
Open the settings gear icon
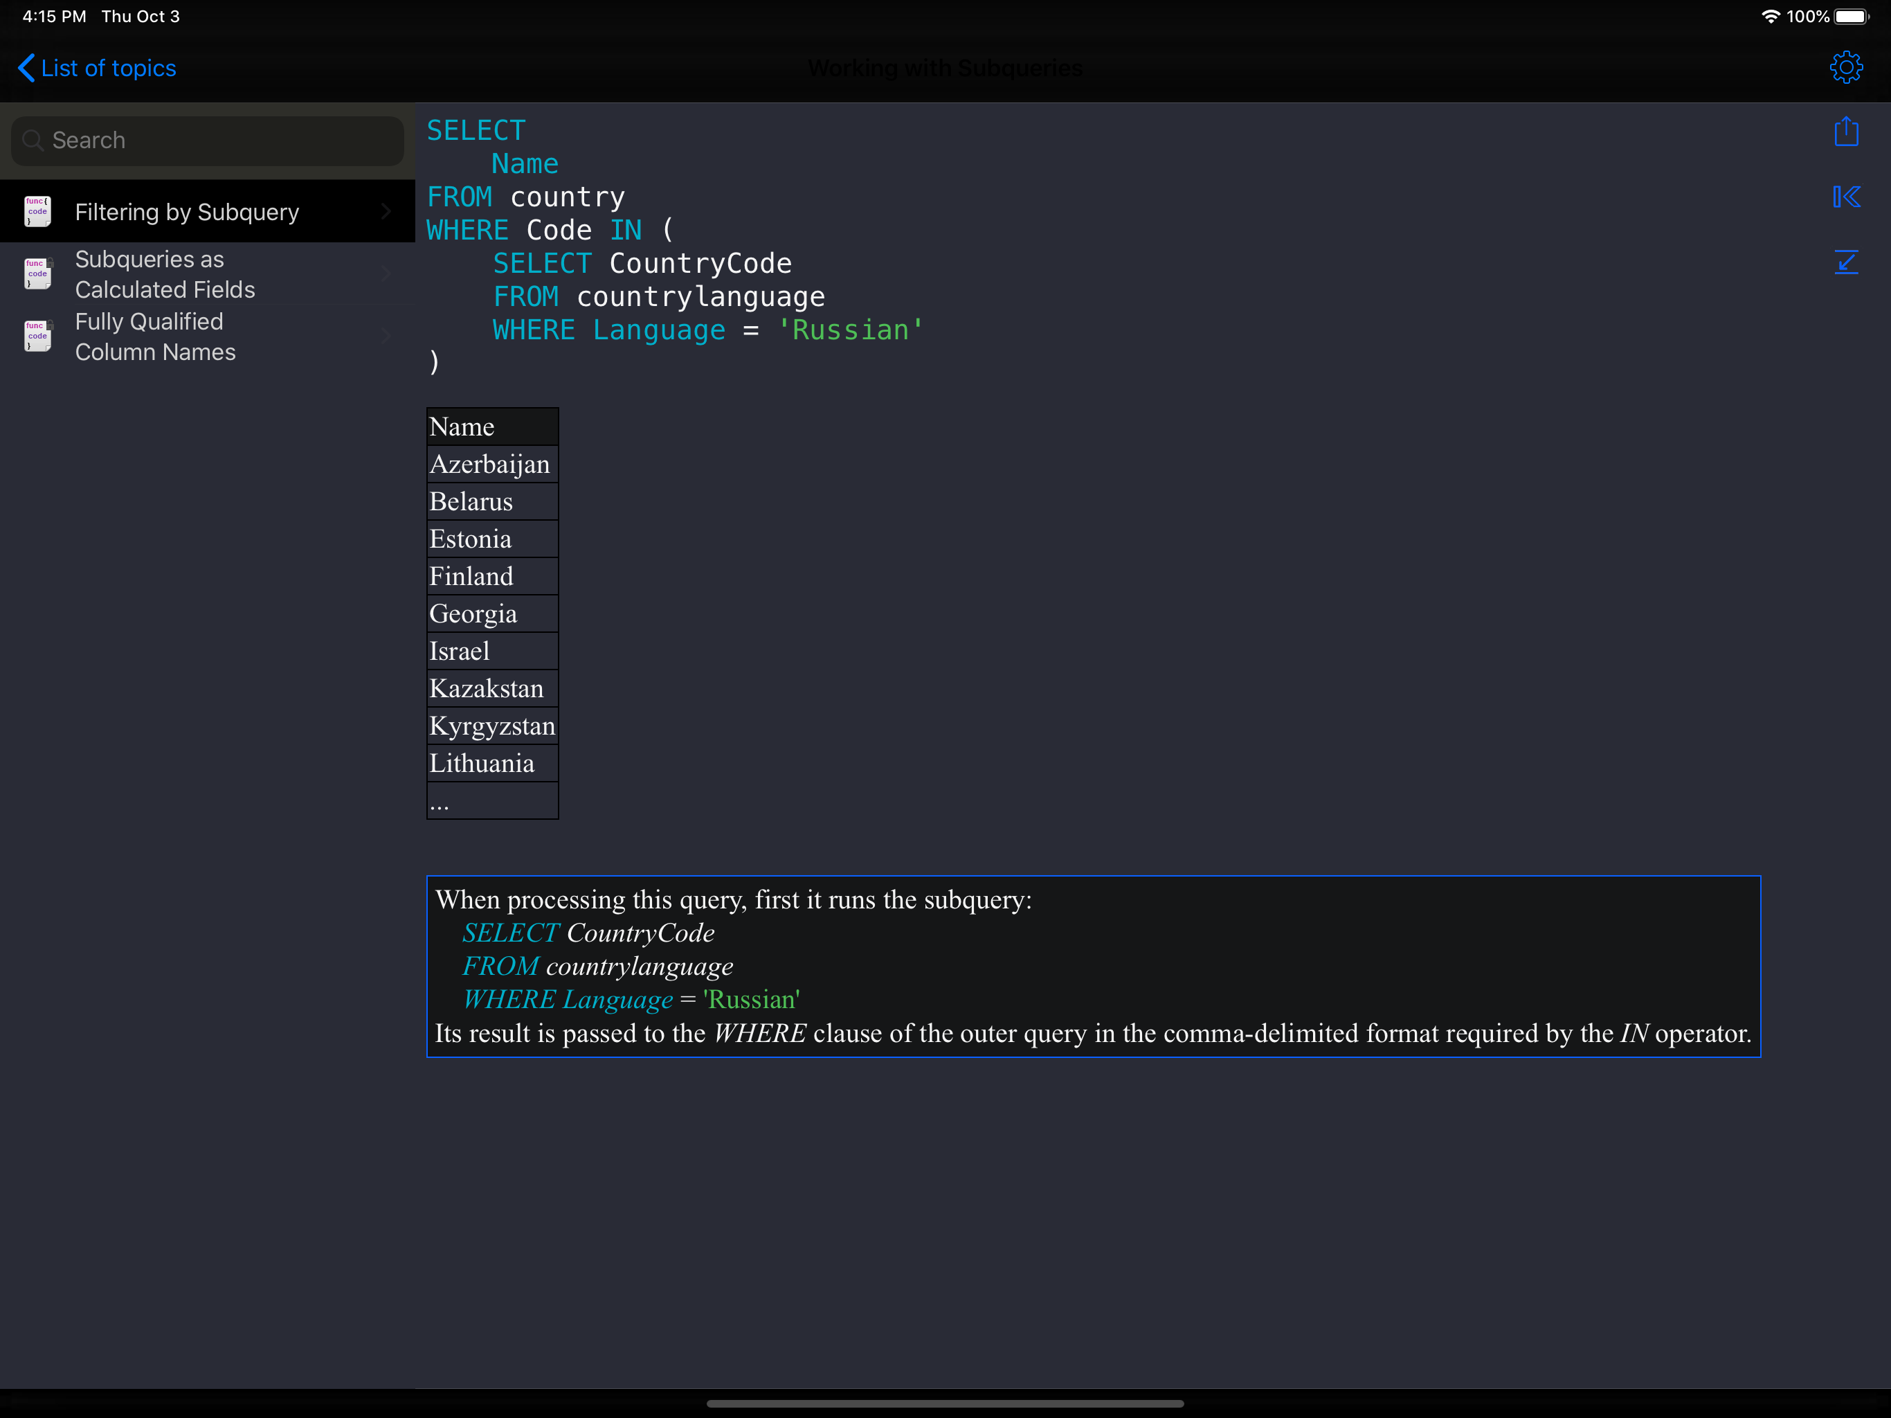(1846, 68)
